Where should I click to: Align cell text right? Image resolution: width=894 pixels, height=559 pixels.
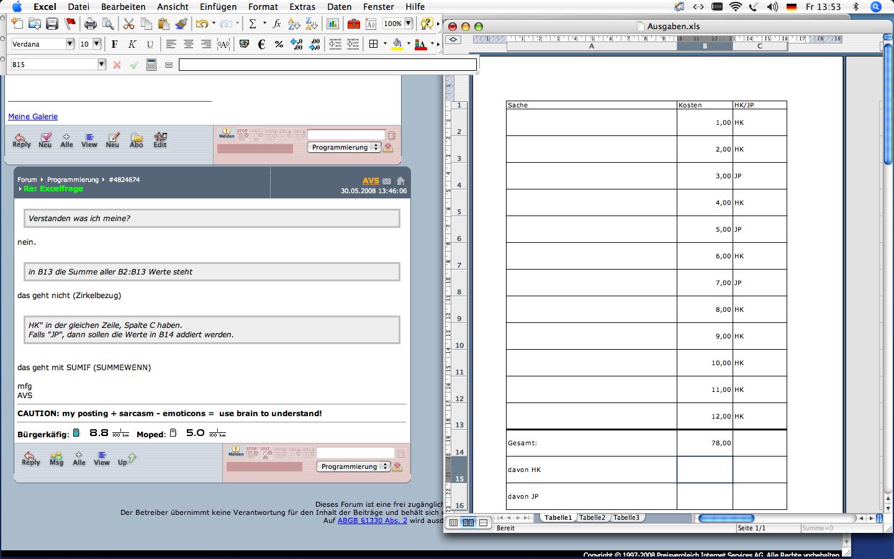[x=205, y=44]
